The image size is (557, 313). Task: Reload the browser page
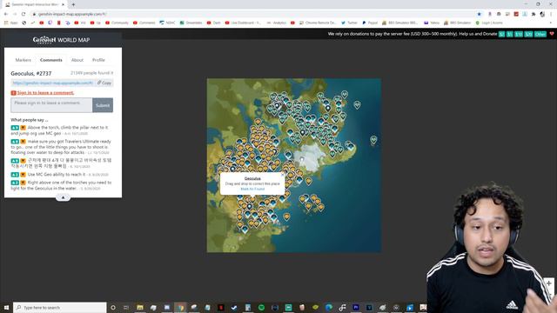[x=23, y=14]
